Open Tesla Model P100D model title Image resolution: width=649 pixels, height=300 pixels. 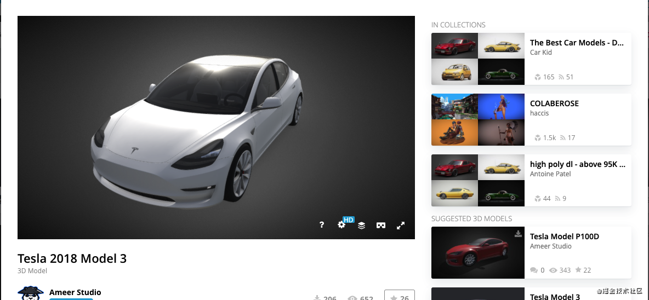point(564,236)
